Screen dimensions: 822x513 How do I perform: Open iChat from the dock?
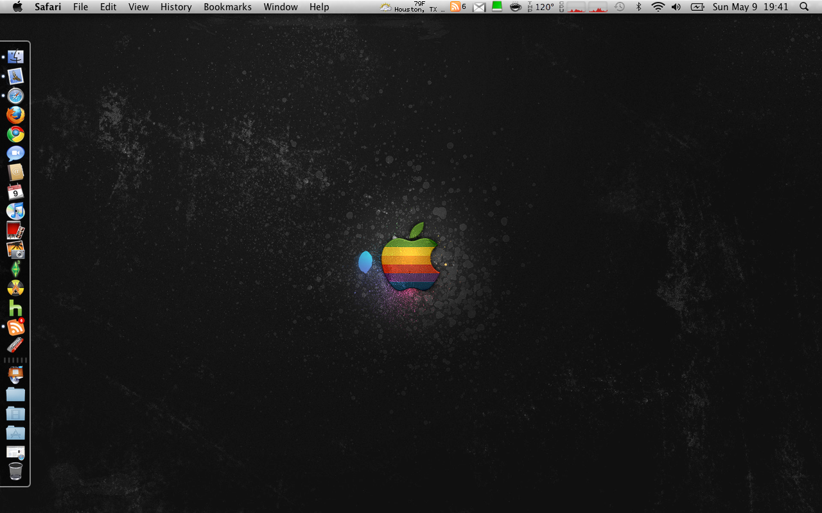click(x=15, y=153)
